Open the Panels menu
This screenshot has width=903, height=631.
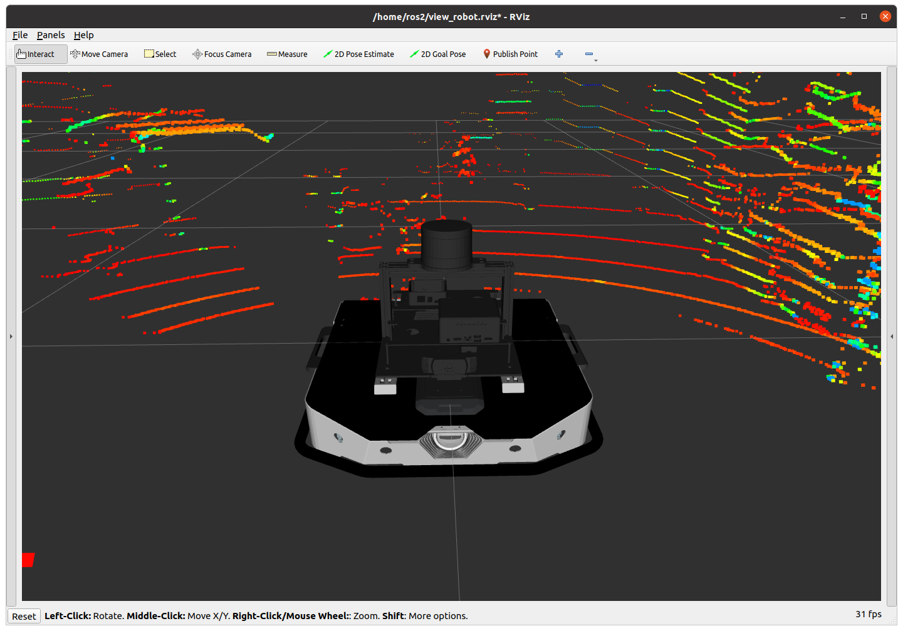point(51,35)
